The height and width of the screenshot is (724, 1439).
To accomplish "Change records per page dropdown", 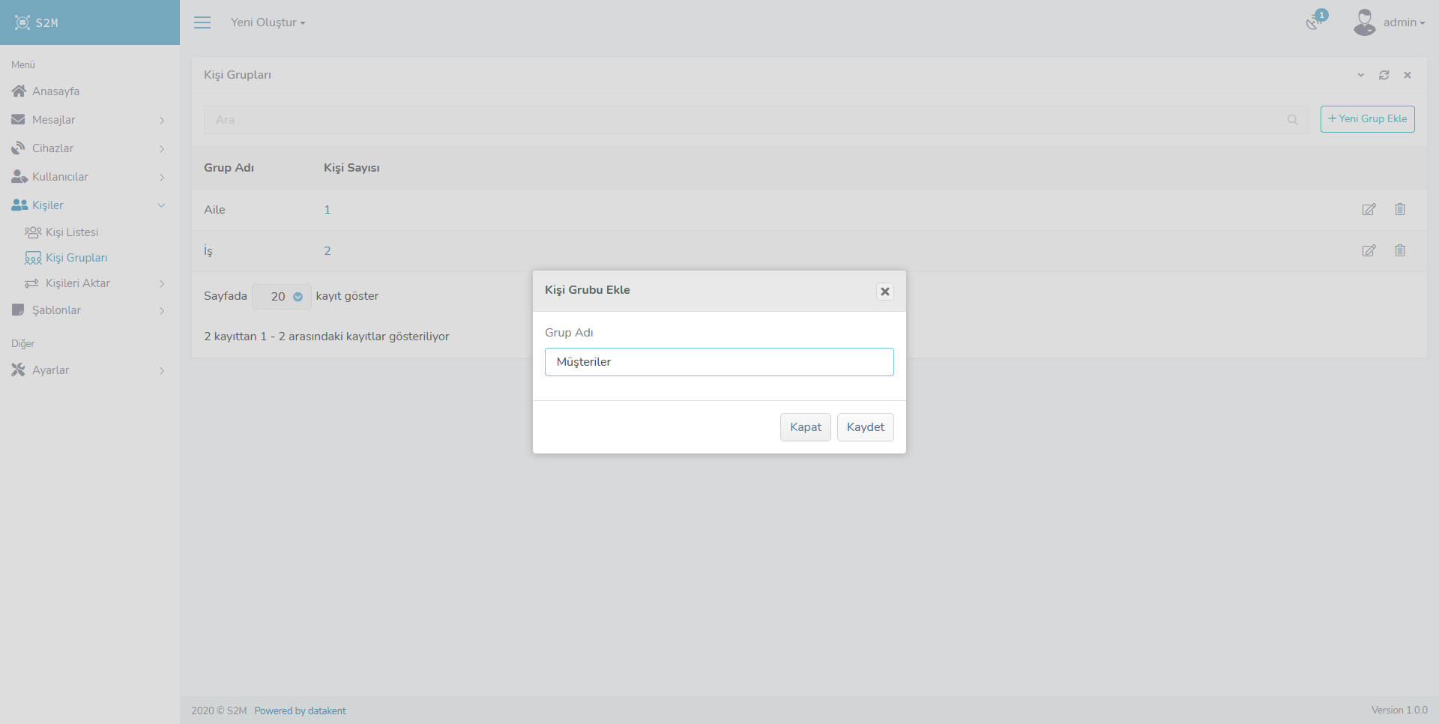I will coord(282,297).
